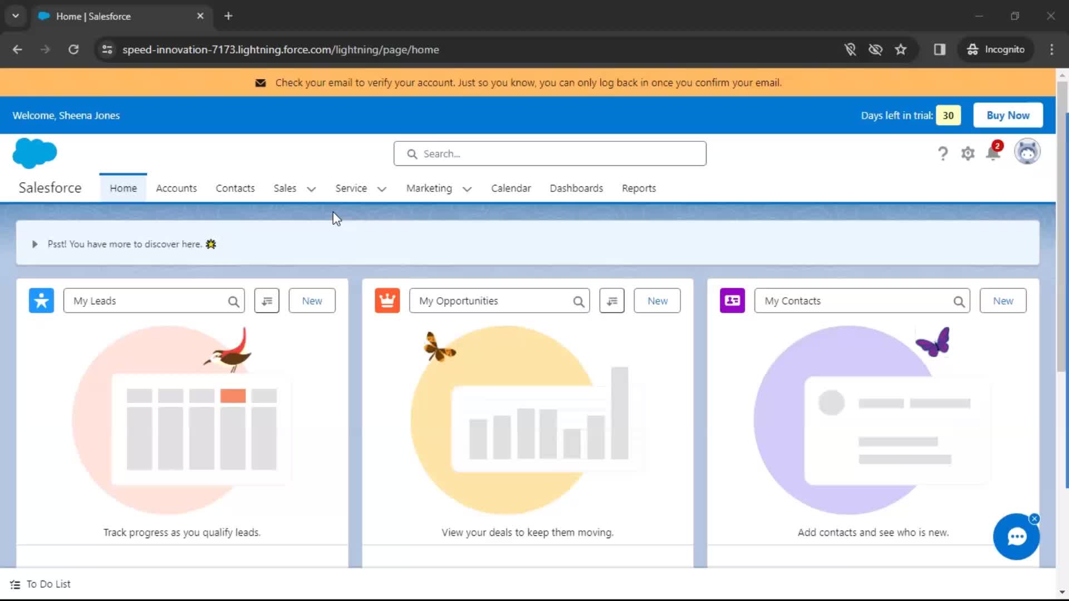Open the My Contacts list selector
The image size is (1069, 601).
862,300
